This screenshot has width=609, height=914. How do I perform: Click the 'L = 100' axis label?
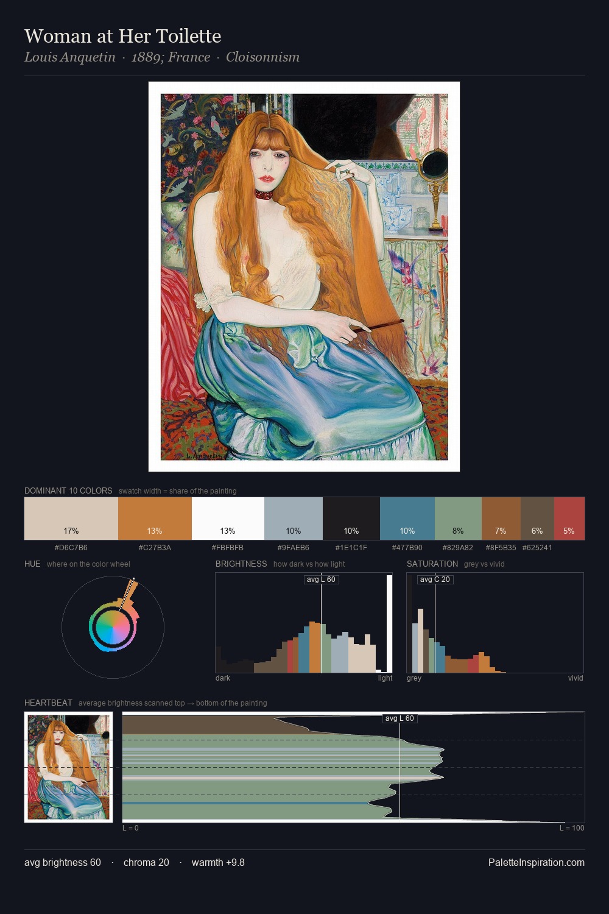[572, 827]
